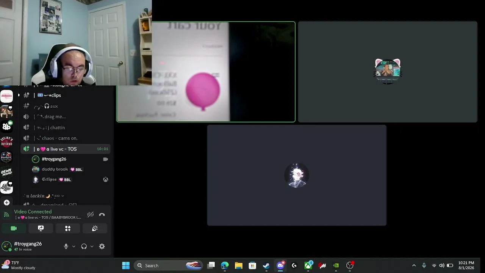This screenshot has width=485, height=273.
Task: Open File Explorer from the taskbar
Action: tap(238, 265)
